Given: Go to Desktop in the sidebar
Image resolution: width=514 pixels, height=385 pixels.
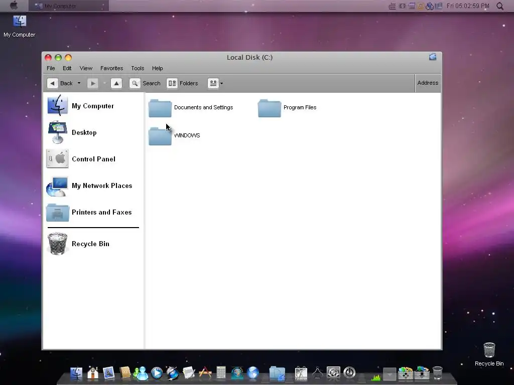Looking at the screenshot, I should tap(84, 132).
